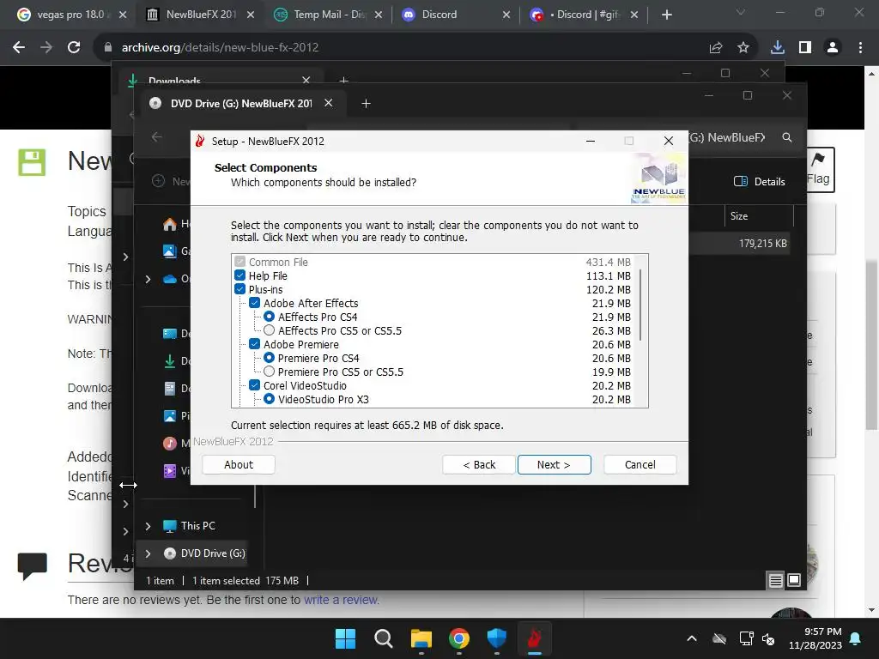Expand This PC in Explorer sidebar
Viewport: 879px width, 659px height.
coord(148,526)
